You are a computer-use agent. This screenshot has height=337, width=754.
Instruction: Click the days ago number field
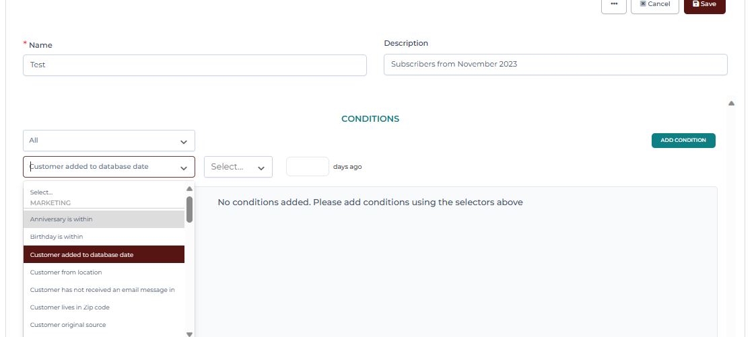click(307, 166)
